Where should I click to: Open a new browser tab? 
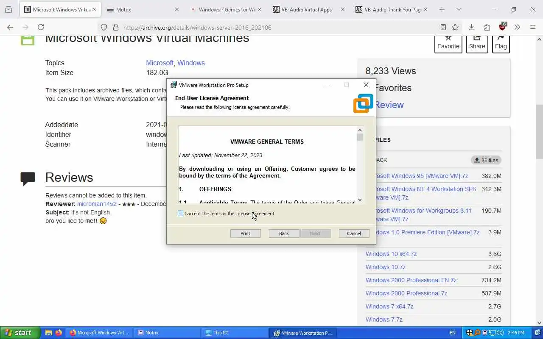(442, 9)
